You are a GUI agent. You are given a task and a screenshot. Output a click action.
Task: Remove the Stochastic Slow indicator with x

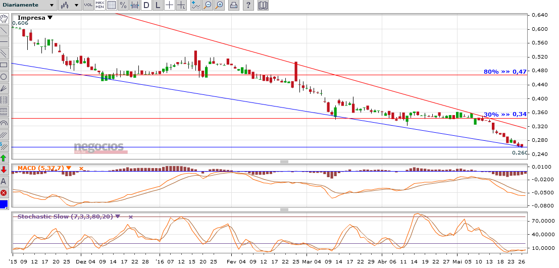[130, 217]
